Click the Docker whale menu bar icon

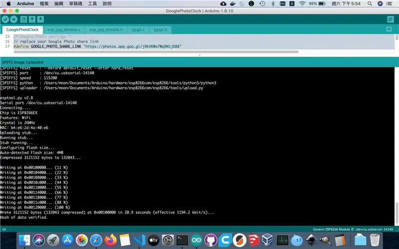click(x=232, y=3)
